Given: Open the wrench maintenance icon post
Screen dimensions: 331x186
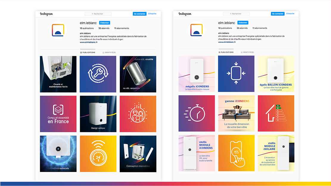Looking at the screenshot, I should [x=98, y=74].
